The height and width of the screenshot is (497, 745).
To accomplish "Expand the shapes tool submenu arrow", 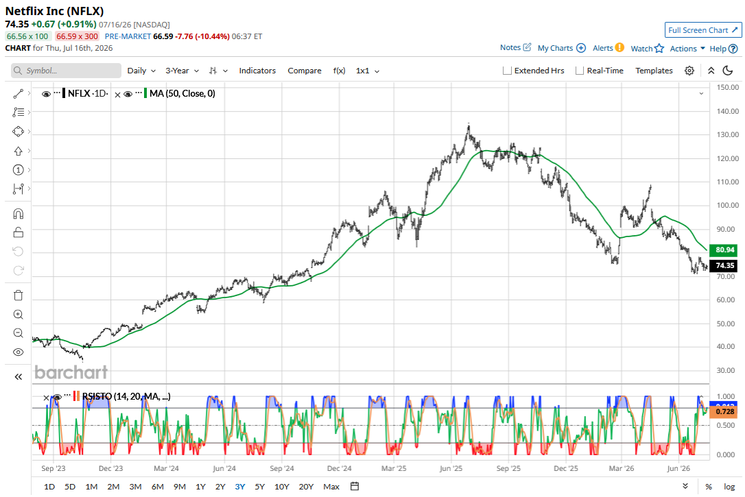I will point(29,132).
